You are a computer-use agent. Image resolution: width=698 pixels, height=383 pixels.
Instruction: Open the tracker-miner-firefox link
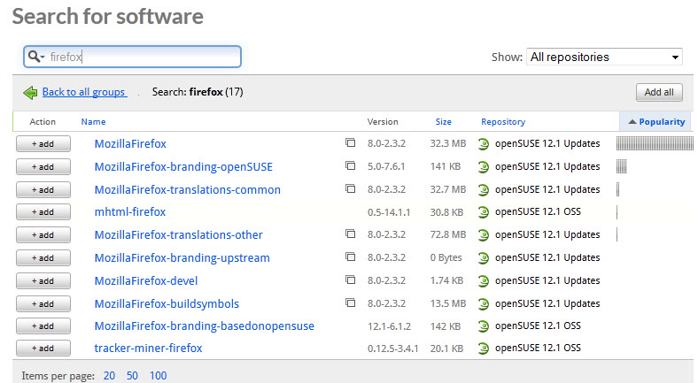point(148,349)
